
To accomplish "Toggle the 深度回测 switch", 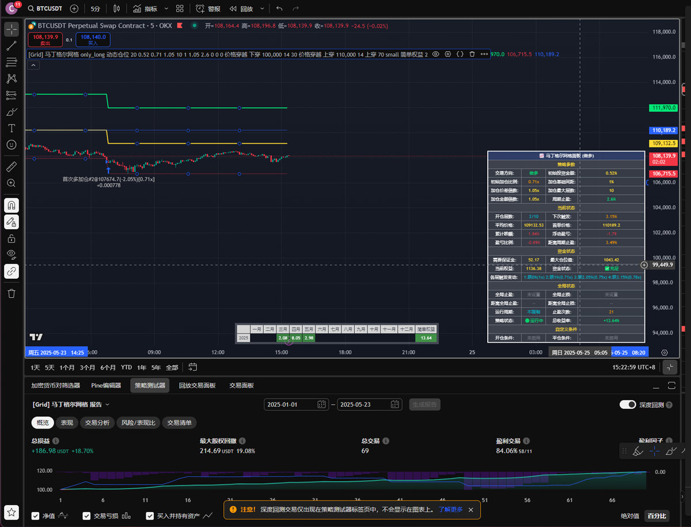I will click(x=628, y=405).
